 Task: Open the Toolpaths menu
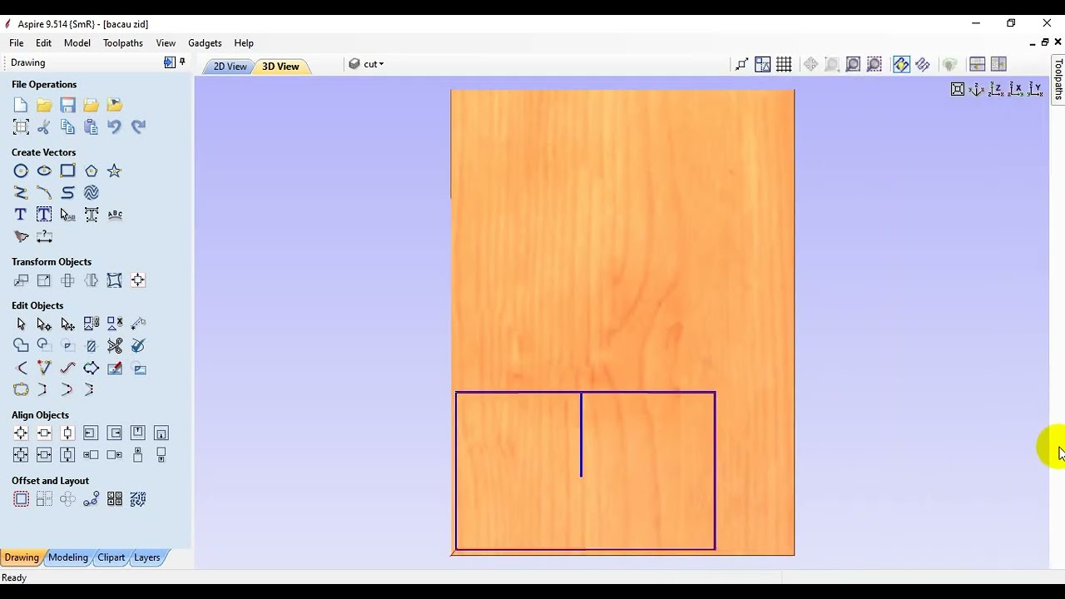coord(123,42)
